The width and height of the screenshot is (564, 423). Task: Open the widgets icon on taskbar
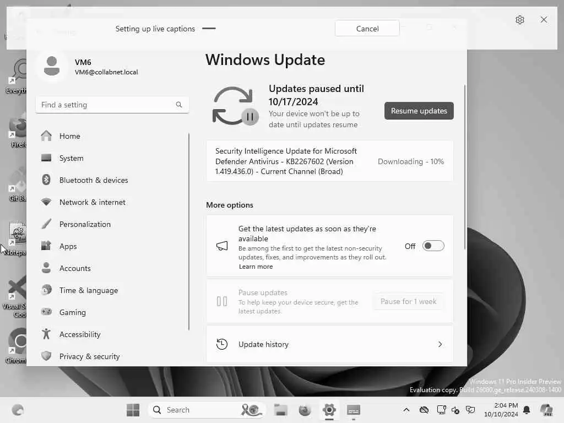[x=18, y=410]
